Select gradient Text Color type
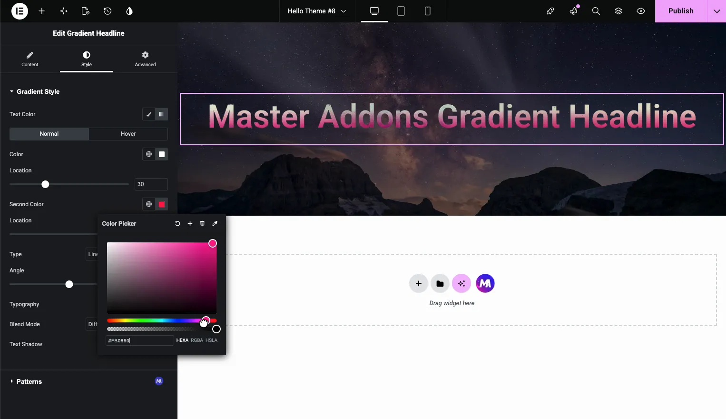 (x=162, y=114)
